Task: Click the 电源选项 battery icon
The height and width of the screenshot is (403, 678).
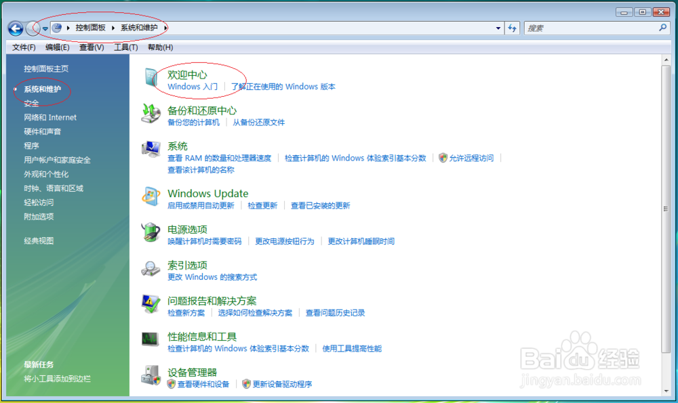Action: (151, 232)
